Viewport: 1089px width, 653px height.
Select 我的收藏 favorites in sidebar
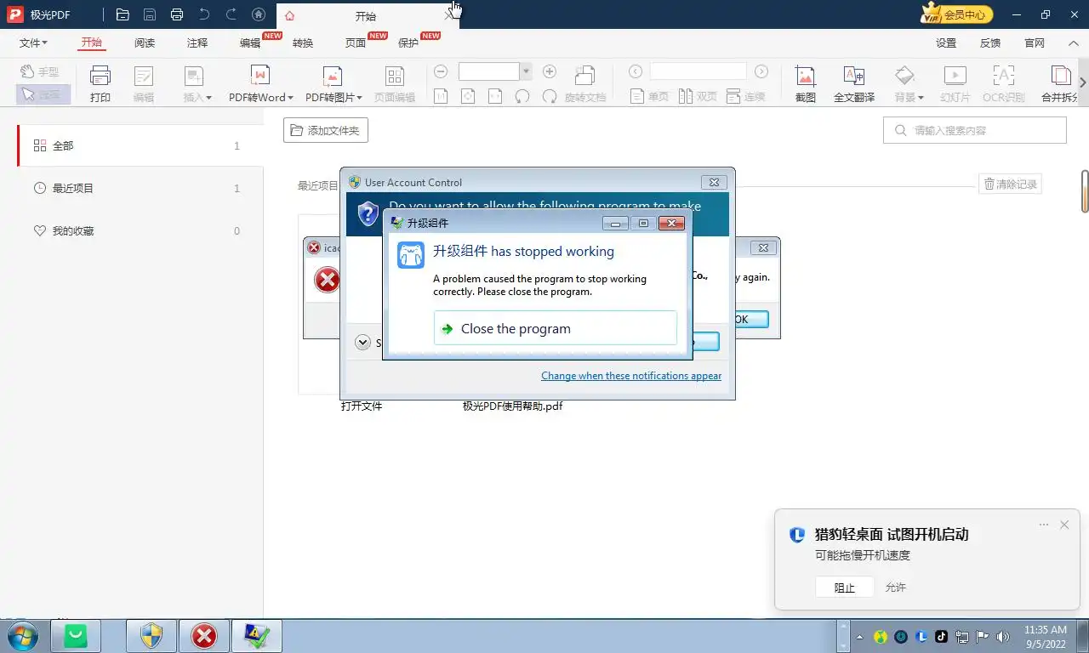[140, 230]
